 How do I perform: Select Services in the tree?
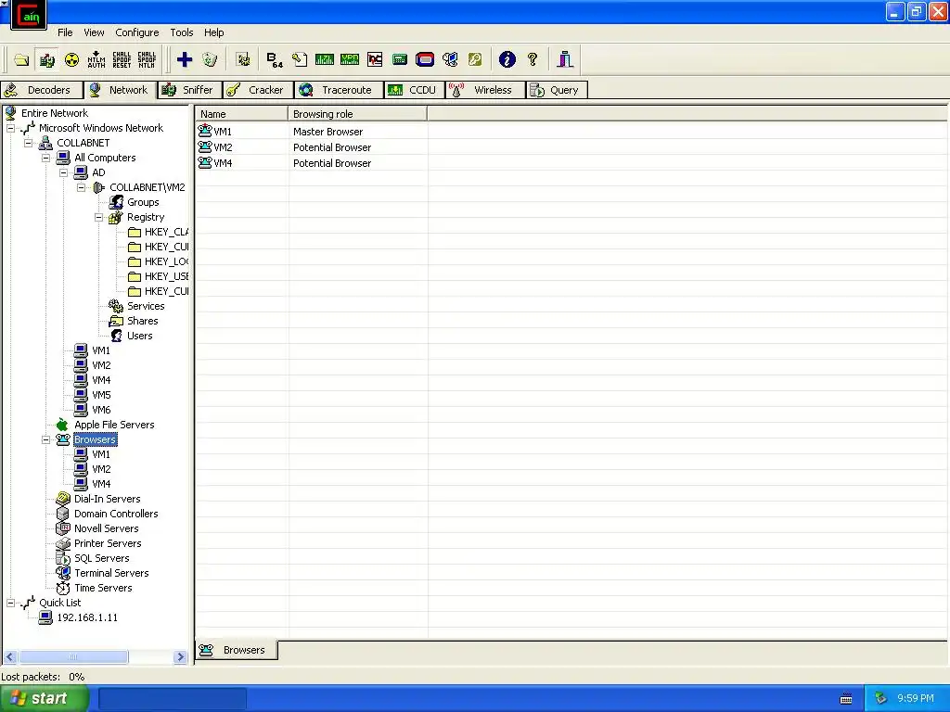(146, 306)
